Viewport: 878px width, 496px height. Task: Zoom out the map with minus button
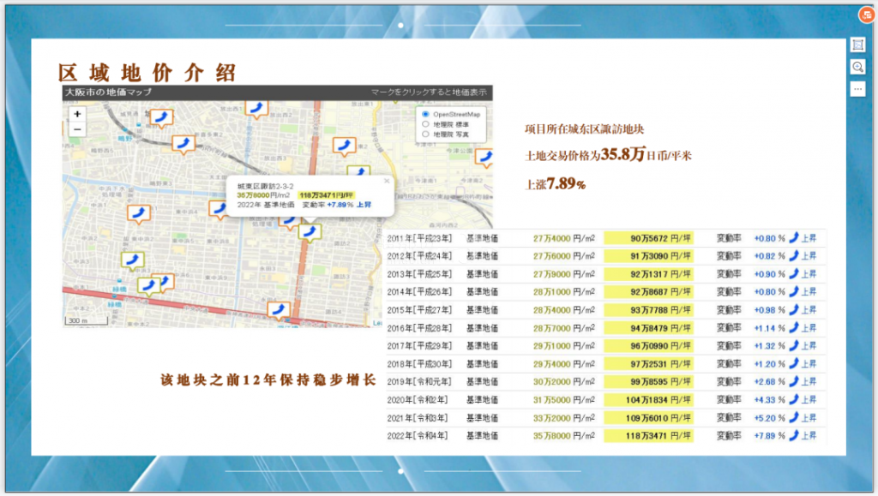coord(77,129)
